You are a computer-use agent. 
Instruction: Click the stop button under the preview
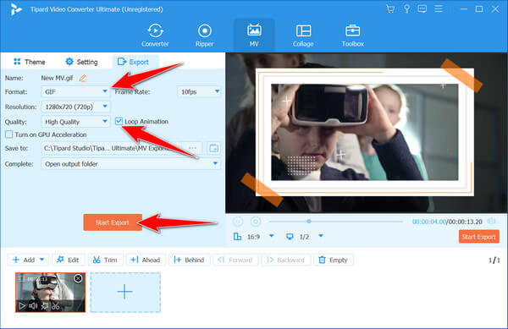pos(256,222)
